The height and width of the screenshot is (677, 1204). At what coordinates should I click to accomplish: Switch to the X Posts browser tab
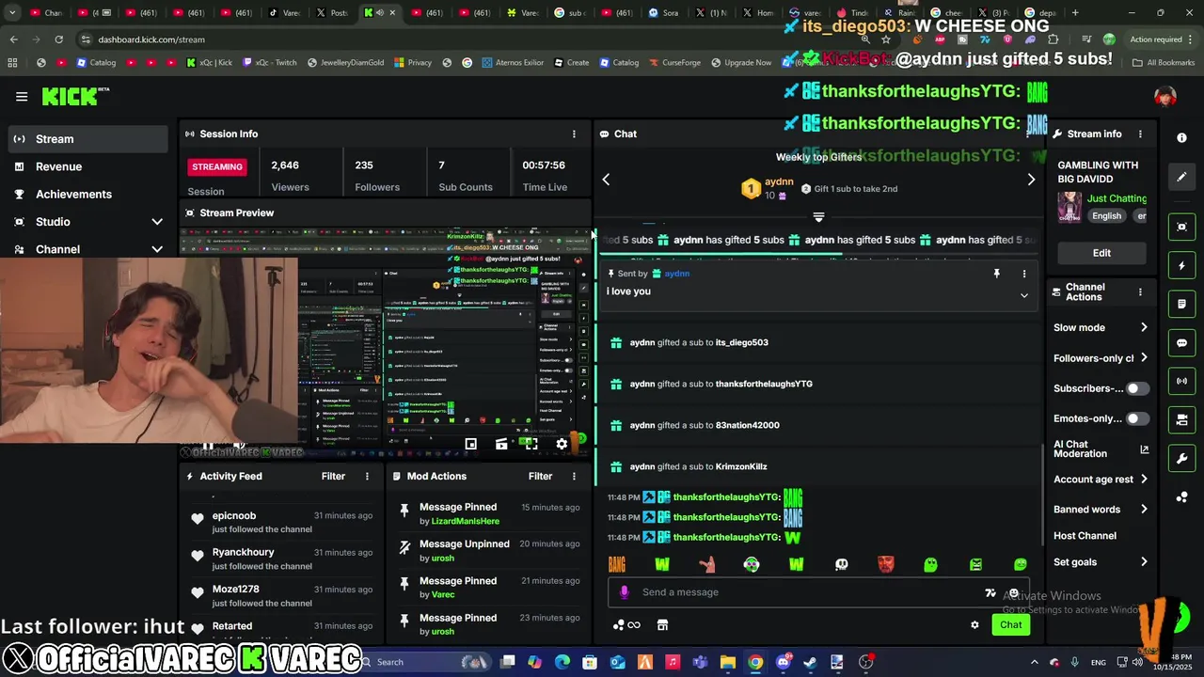point(332,13)
